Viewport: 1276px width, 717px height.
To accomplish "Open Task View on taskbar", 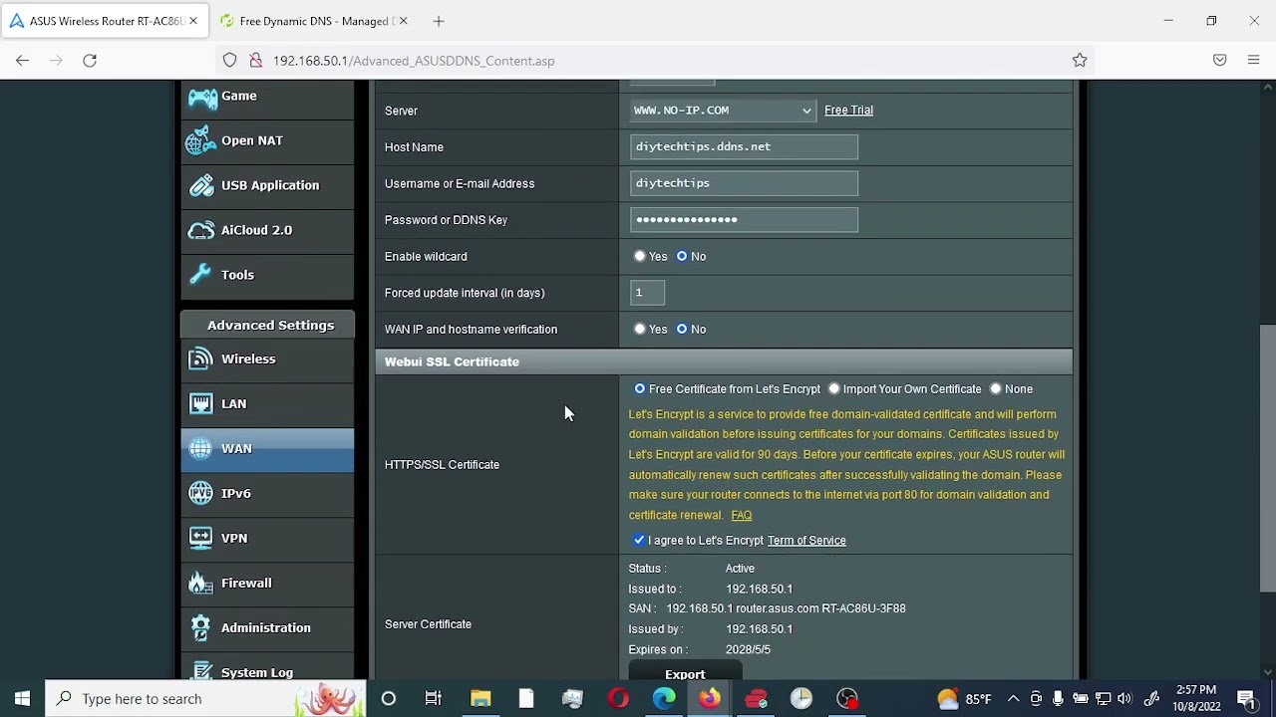I will [434, 699].
